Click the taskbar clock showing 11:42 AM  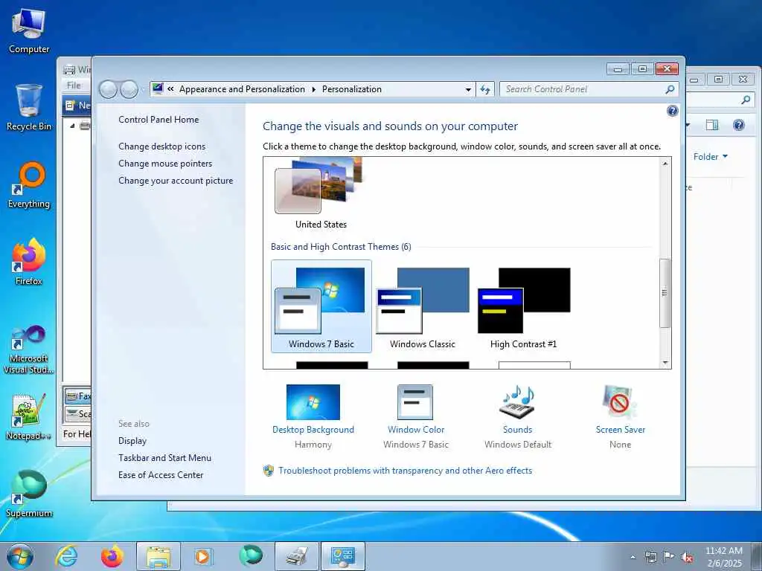tap(723, 557)
